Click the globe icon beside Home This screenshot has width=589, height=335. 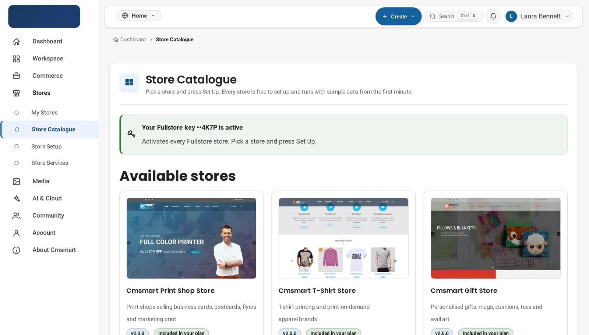[125, 15]
